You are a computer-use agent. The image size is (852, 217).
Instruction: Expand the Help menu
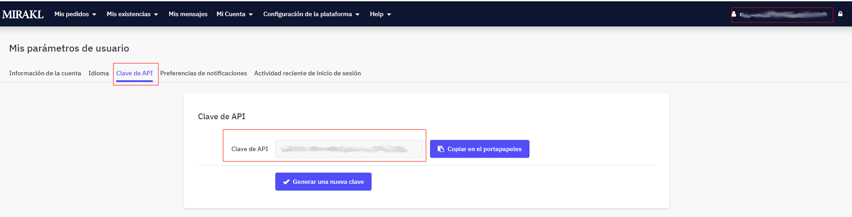pyautogui.click(x=380, y=14)
